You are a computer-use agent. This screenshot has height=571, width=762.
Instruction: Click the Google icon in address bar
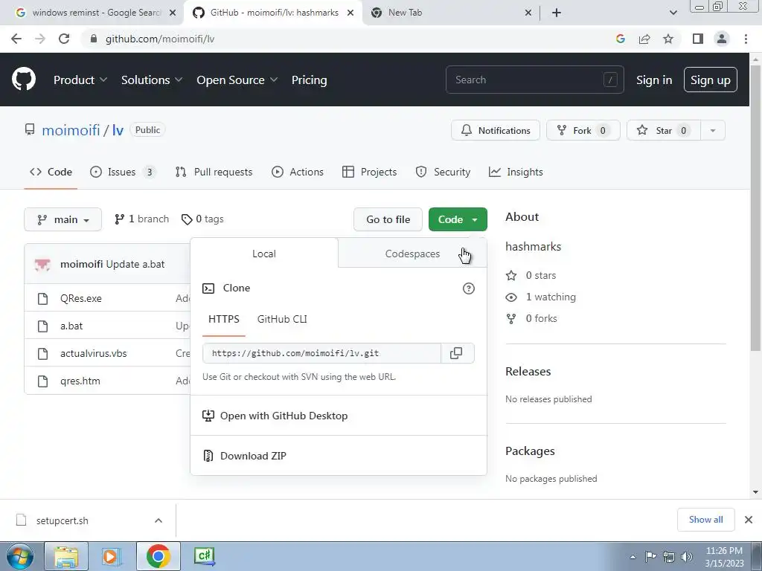pos(621,39)
